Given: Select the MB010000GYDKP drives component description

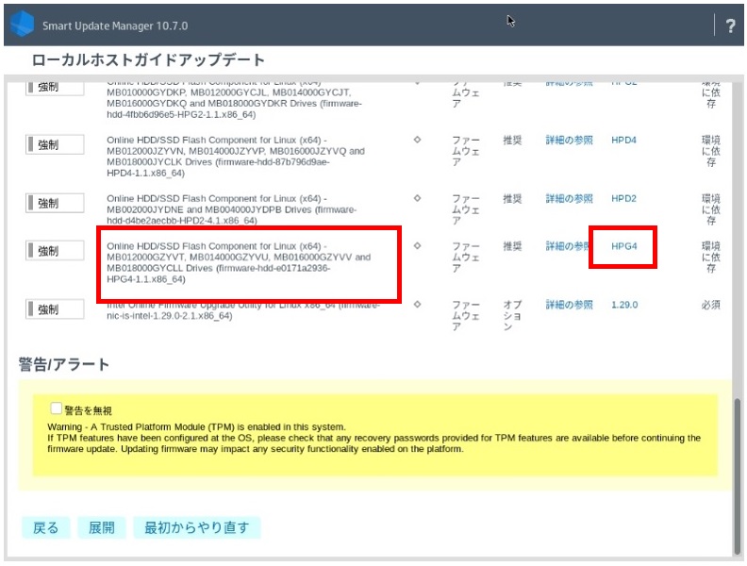Looking at the screenshot, I should pyautogui.click(x=235, y=101).
